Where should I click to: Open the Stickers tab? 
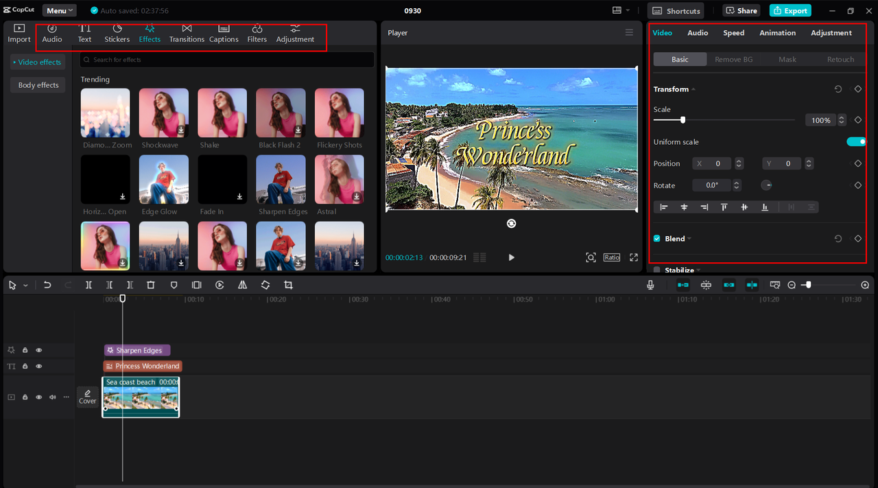[117, 33]
